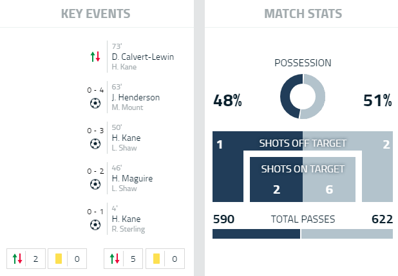Click the Shots On Target block

tap(303, 179)
